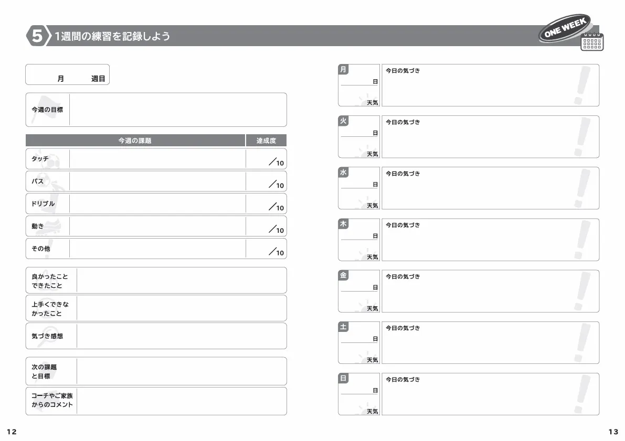Click the 水 day badge
Screen dimensions: 625x441
point(343,173)
